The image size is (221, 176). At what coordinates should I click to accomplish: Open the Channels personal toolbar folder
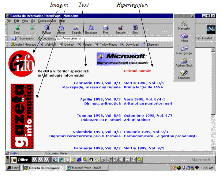coord(150,45)
